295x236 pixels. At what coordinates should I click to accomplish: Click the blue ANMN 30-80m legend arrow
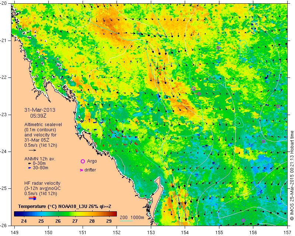click(29, 168)
